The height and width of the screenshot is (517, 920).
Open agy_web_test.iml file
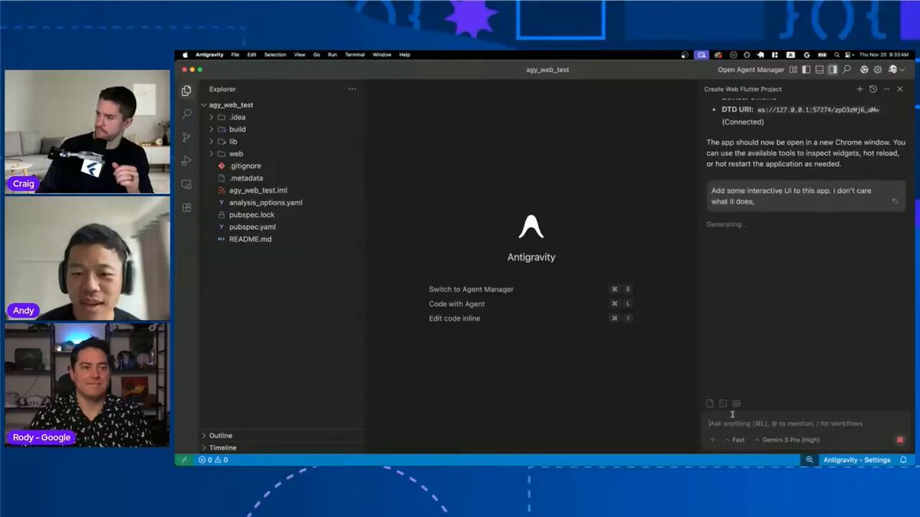click(x=258, y=191)
